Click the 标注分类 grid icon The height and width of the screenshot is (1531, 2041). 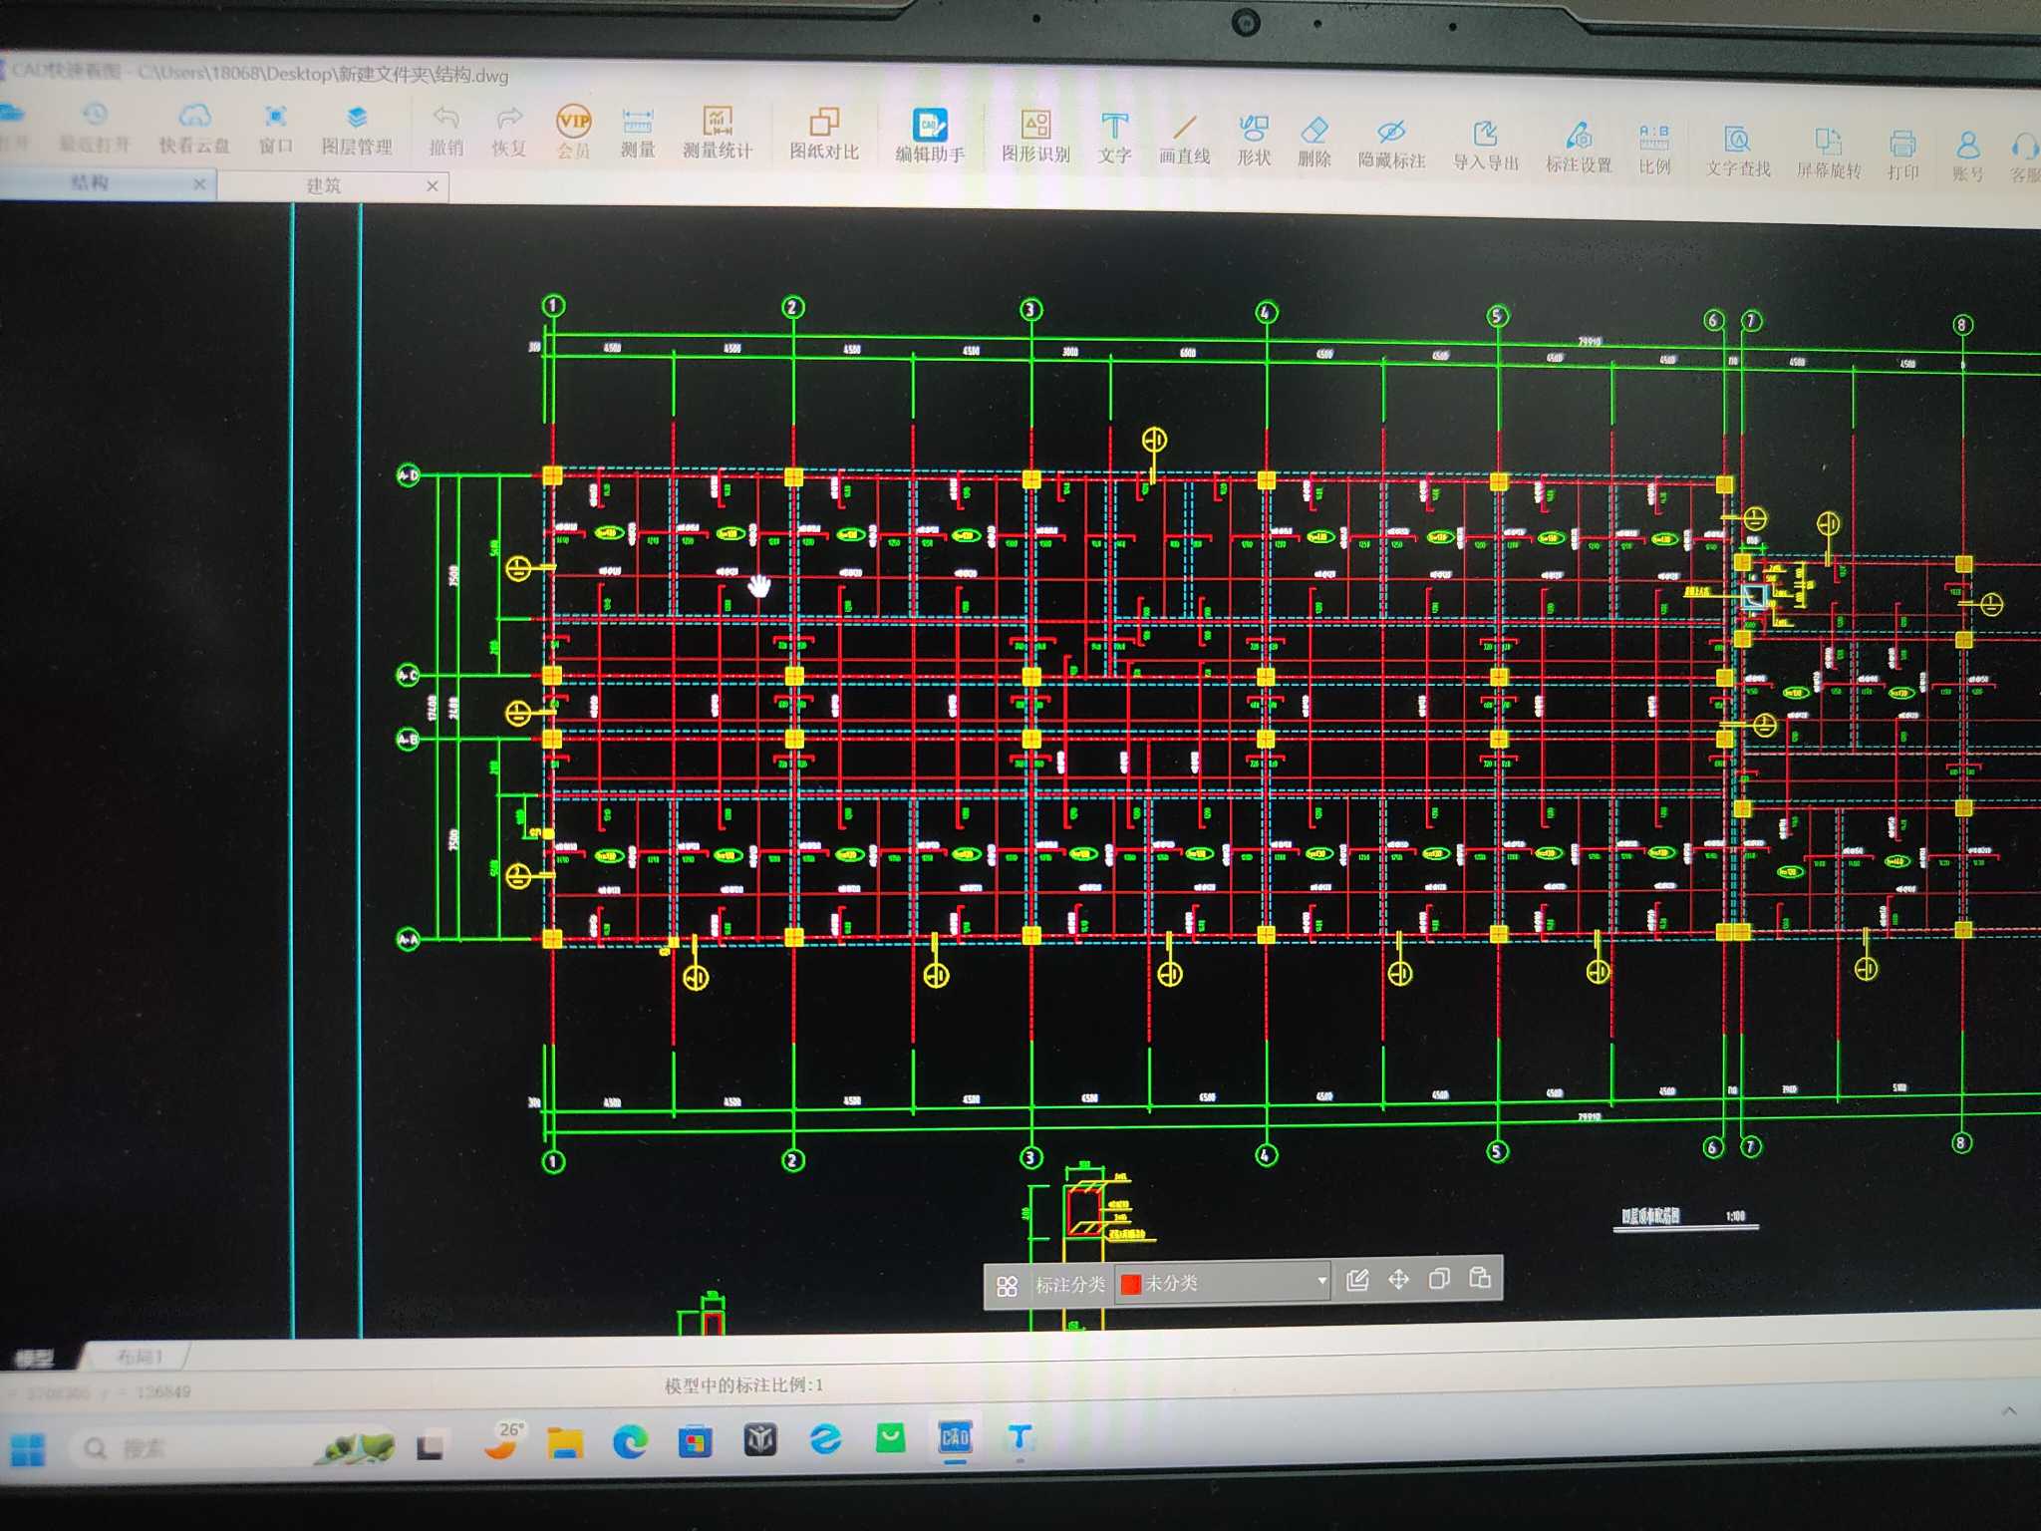[1008, 1286]
